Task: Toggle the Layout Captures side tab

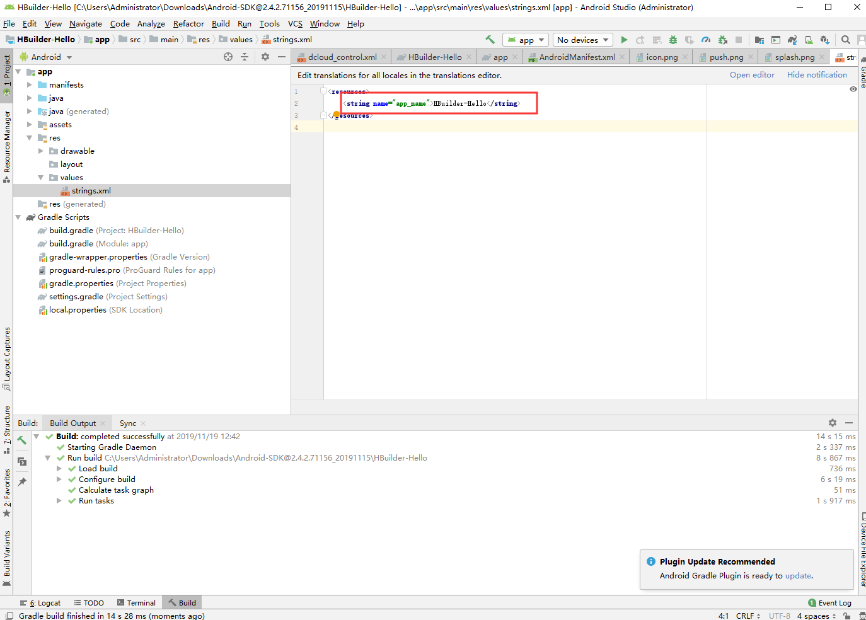Action: (7, 359)
